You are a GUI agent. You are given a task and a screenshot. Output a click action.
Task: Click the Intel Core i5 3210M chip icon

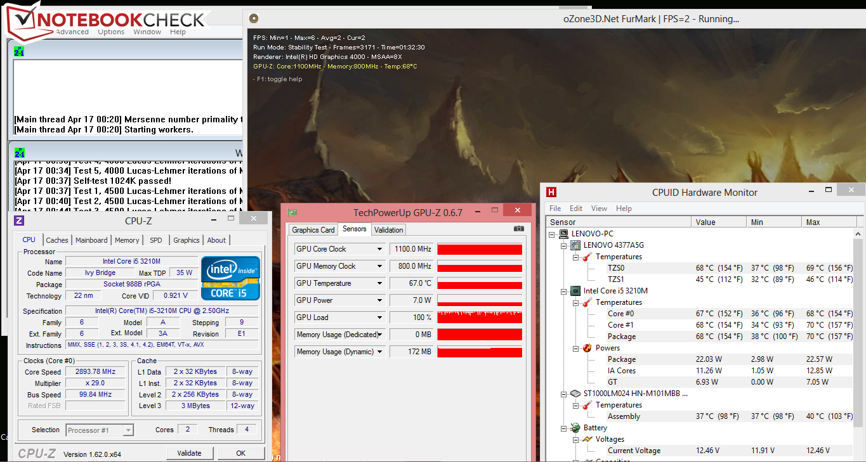coord(575,291)
